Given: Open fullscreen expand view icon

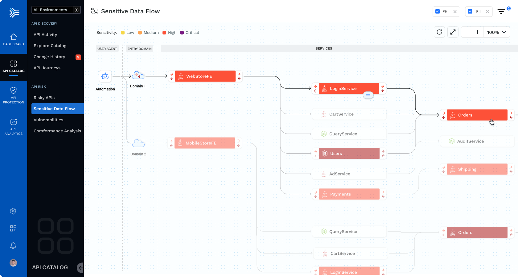Looking at the screenshot, I should coord(453,32).
